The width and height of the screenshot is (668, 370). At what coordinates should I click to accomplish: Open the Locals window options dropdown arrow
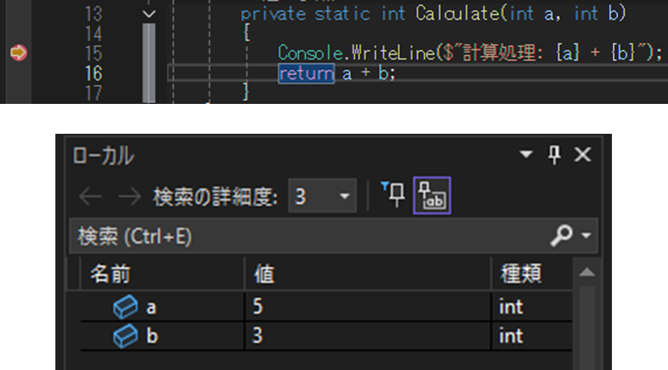point(526,154)
